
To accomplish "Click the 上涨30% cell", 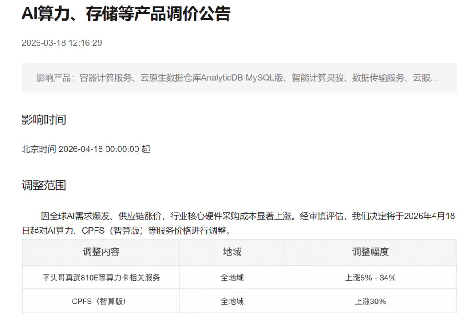I will tap(370, 301).
